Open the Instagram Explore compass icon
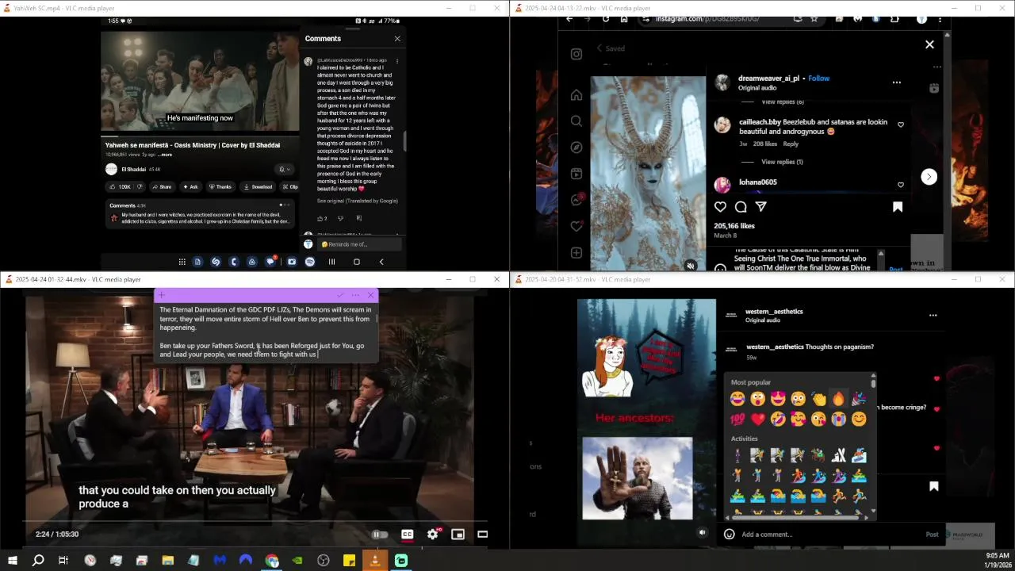Image resolution: width=1015 pixels, height=571 pixels. (x=576, y=148)
